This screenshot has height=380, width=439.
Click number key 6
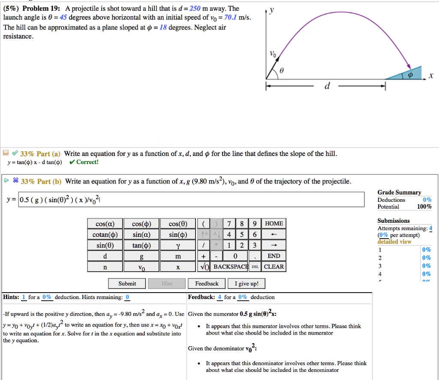pyautogui.click(x=255, y=234)
